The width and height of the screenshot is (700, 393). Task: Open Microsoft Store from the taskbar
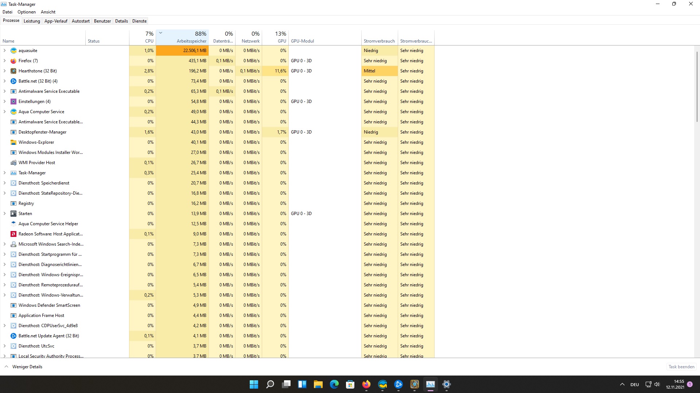(350, 384)
